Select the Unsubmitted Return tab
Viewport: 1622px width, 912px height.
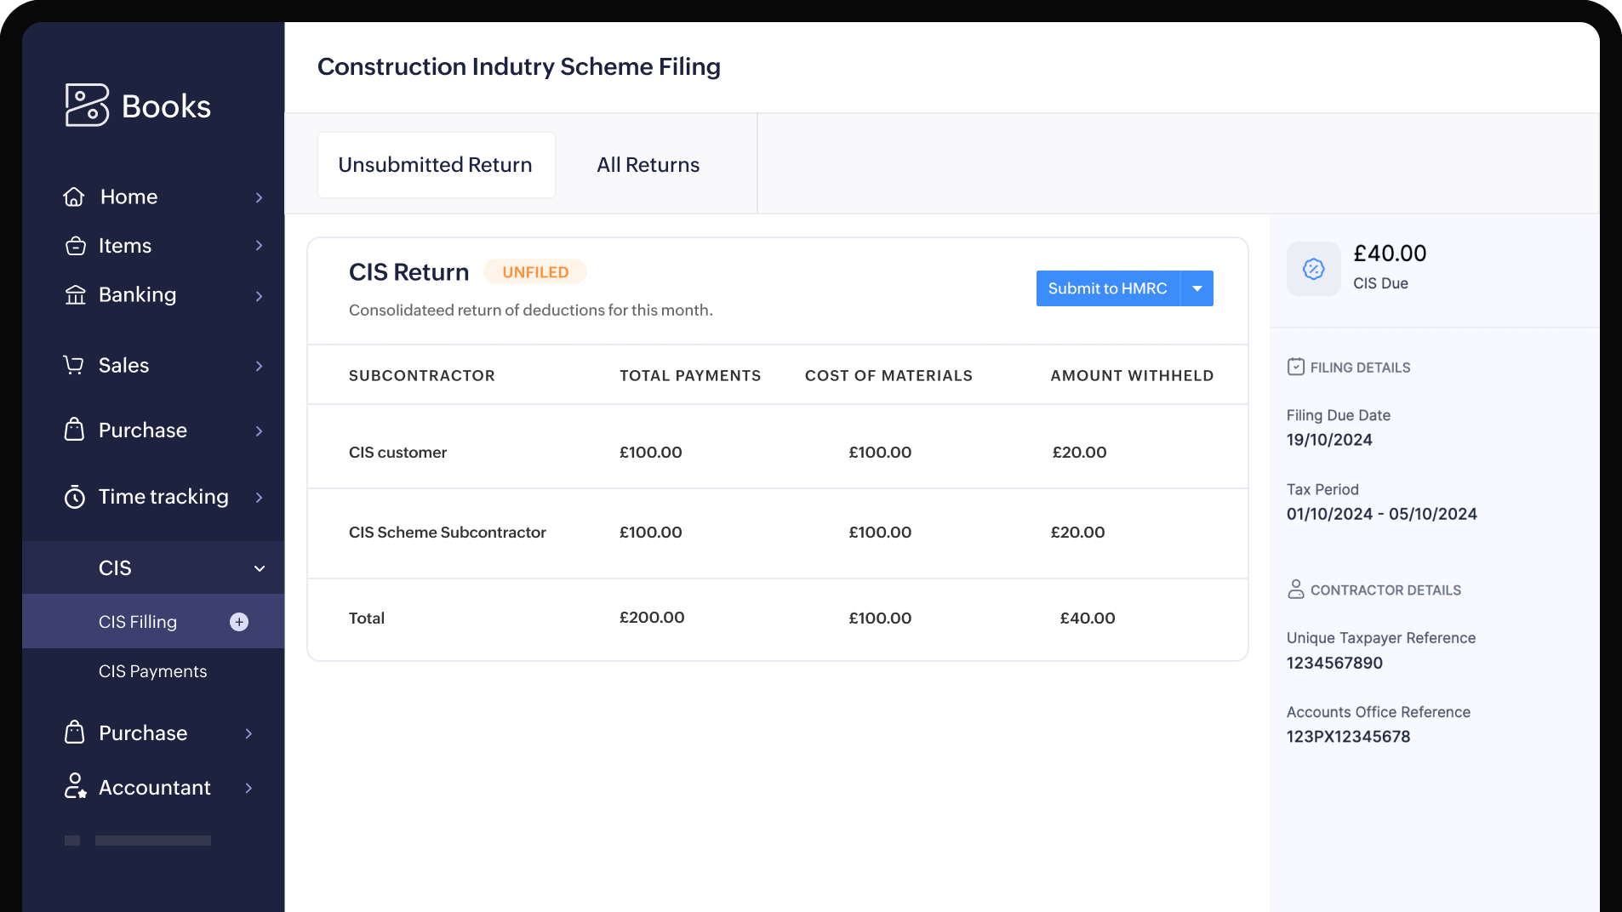pos(436,165)
